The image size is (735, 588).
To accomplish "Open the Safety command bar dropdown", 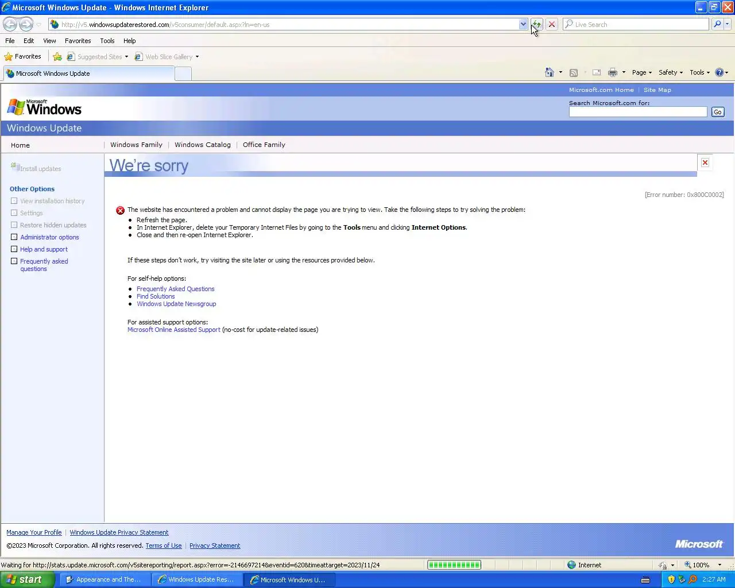I will [671, 72].
